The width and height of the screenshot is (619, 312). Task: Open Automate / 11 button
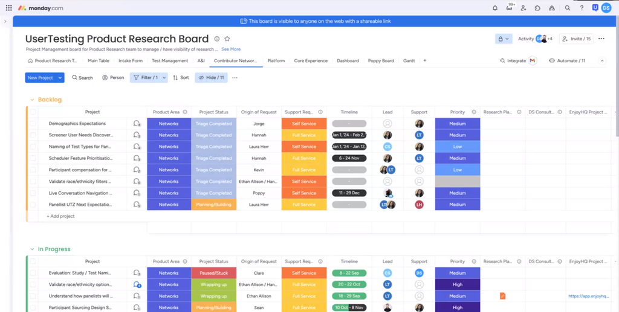[567, 61]
